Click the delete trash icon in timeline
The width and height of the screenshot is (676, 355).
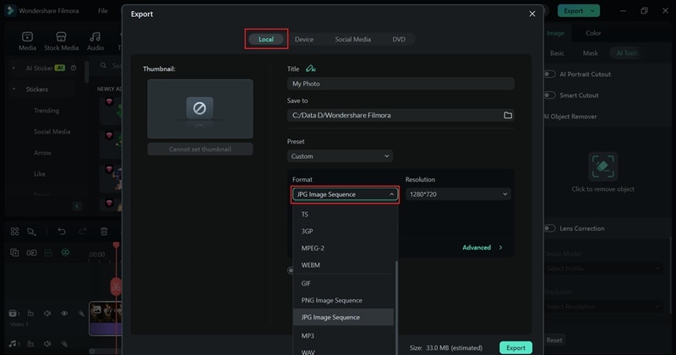point(104,231)
